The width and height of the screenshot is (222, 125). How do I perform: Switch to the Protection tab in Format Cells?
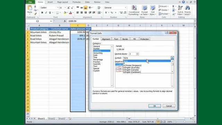144,39
